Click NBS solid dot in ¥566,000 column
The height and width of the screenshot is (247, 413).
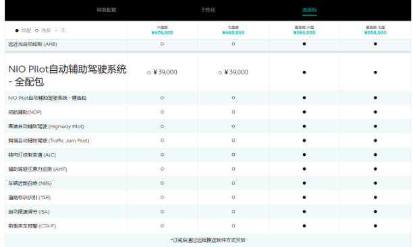coord(304,184)
